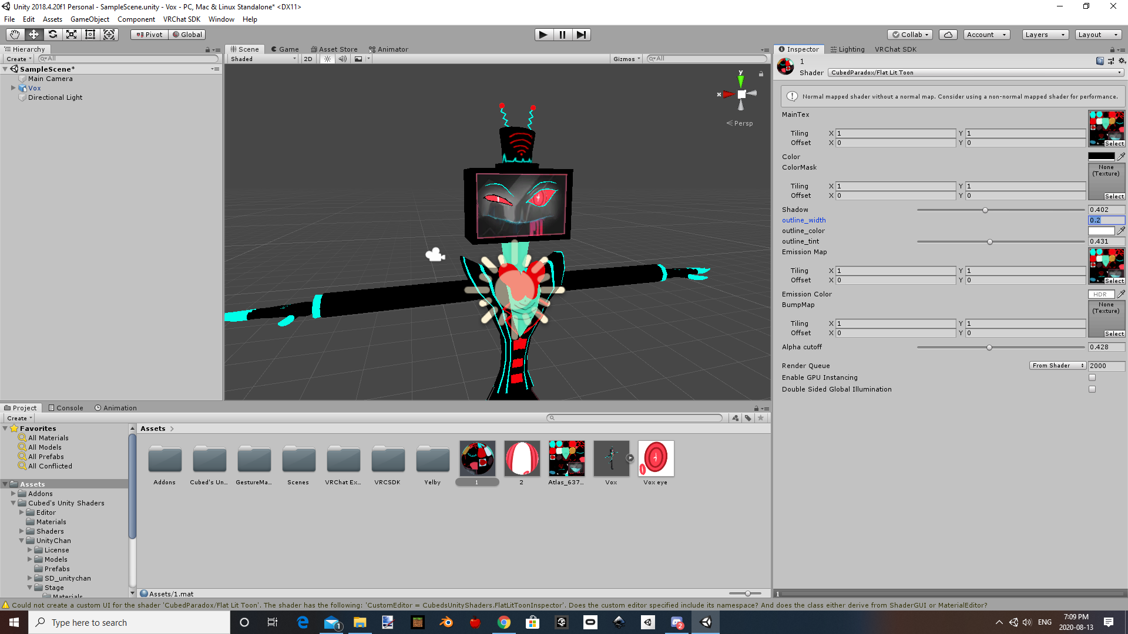Open the VRChat SDK menu
1128x634 pixels.
182,19
